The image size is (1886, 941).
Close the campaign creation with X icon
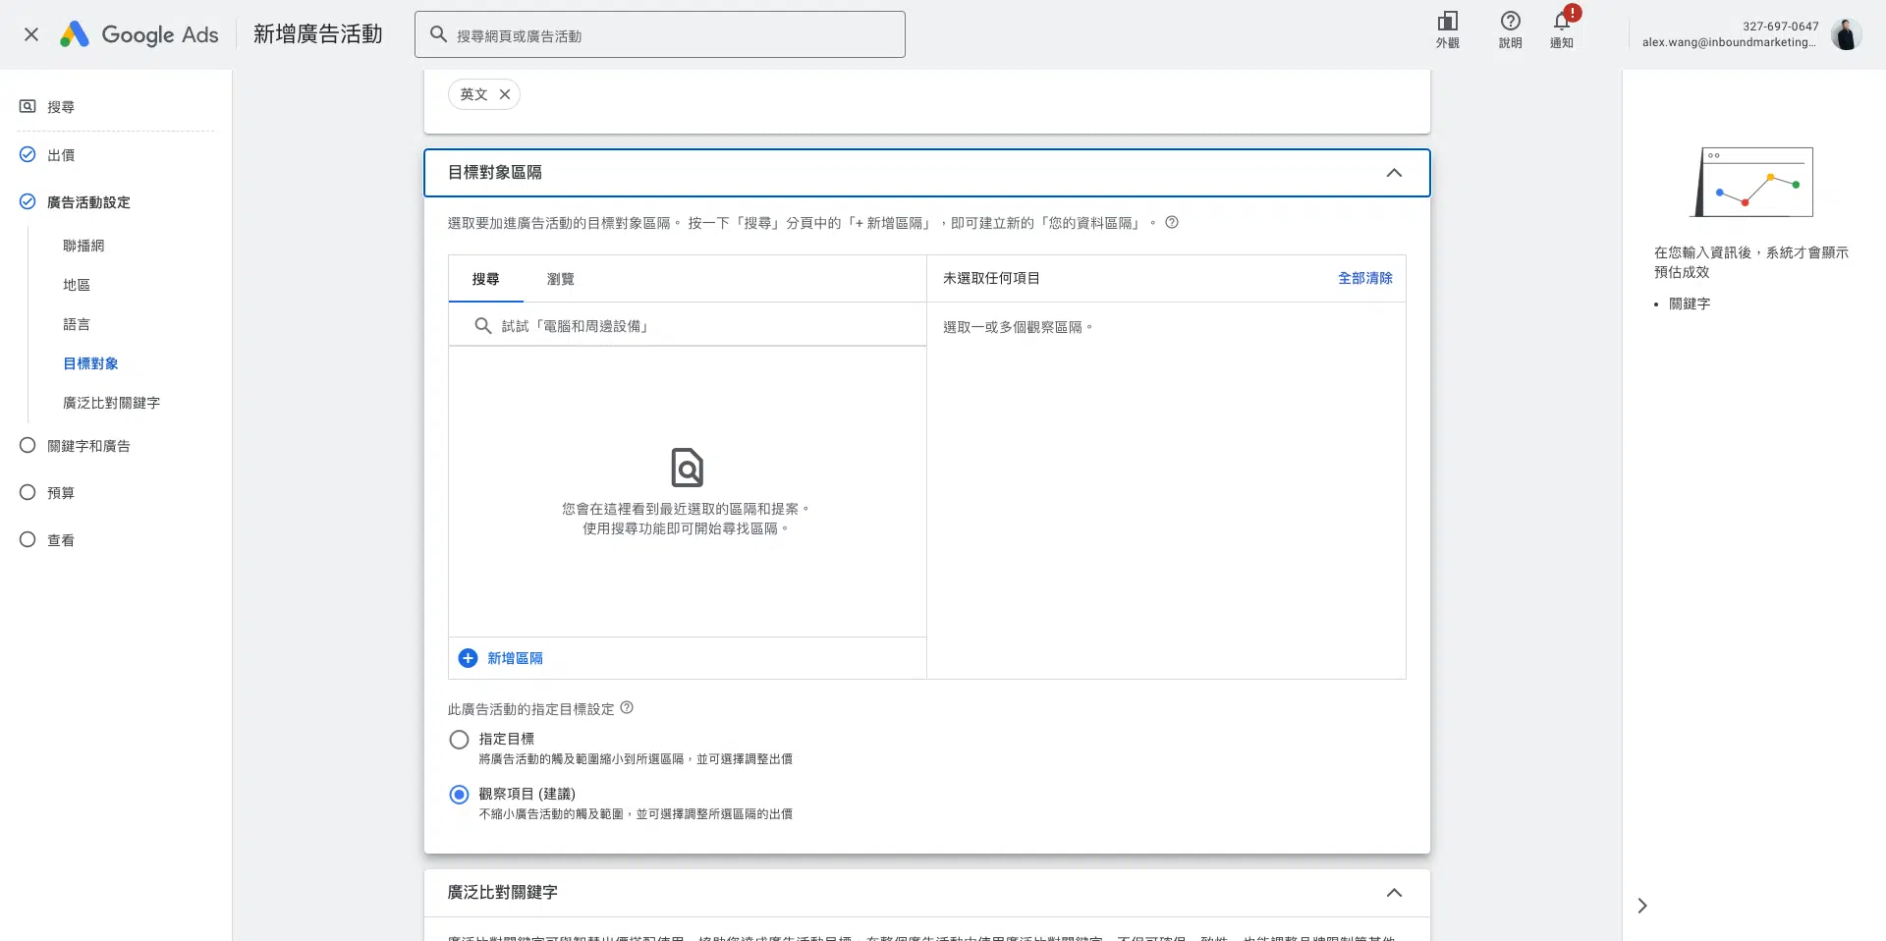pos(31,34)
